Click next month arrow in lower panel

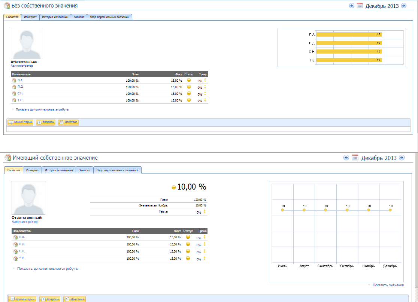pos(402,158)
